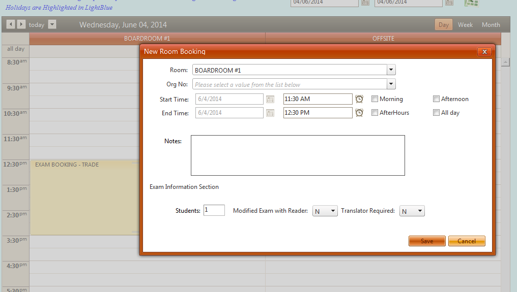Open the today dropdown arrow
Image resolution: width=517 pixels, height=292 pixels.
pos(52,24)
